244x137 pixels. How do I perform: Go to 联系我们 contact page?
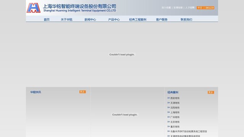[186, 19]
